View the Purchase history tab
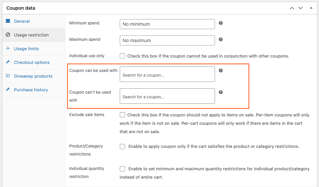Viewport: 319px width, 187px height. pyautogui.click(x=34, y=90)
